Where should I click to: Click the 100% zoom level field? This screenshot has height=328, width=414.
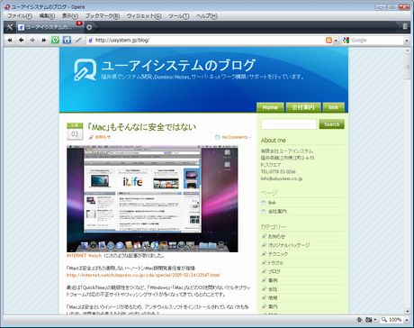coord(395,320)
